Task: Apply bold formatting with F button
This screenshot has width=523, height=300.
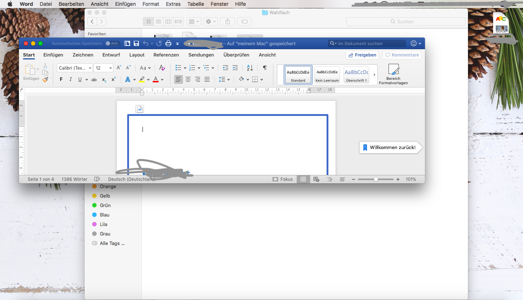Action: coord(61,79)
